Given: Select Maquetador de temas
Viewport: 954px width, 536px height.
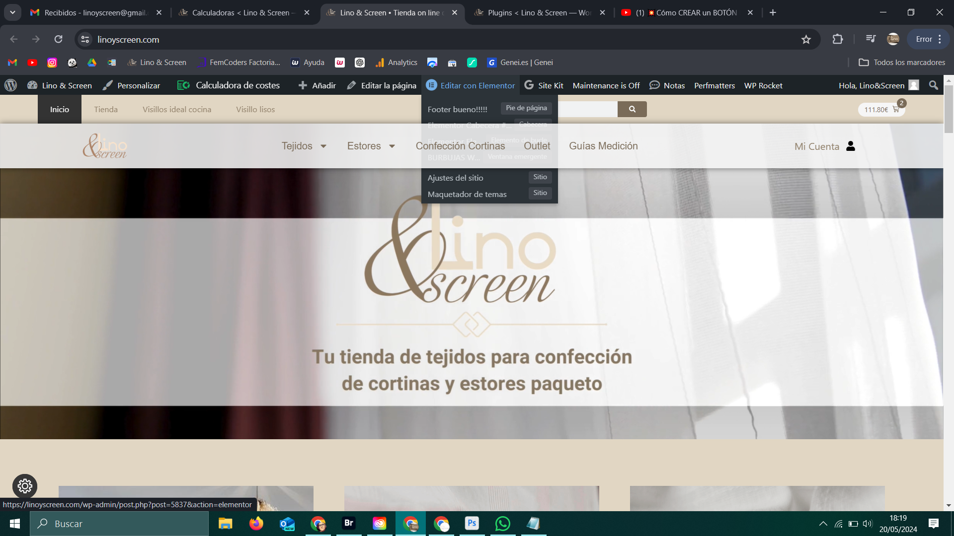Looking at the screenshot, I should [489, 194].
